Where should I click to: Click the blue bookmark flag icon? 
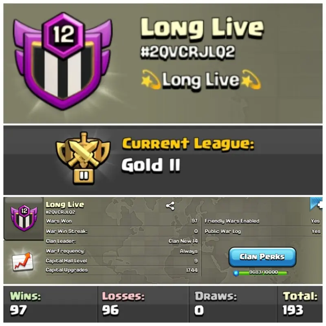pos(316,204)
